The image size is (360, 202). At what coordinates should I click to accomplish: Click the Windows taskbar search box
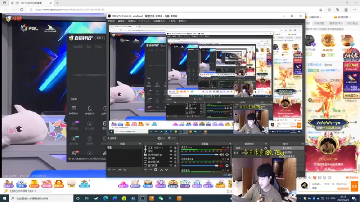pyautogui.click(x=42, y=198)
